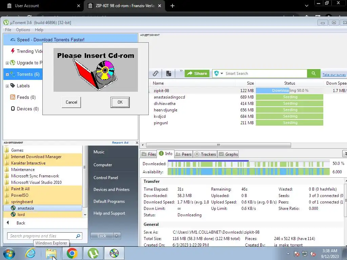Sort torrents by Size column header

[x=245, y=83]
